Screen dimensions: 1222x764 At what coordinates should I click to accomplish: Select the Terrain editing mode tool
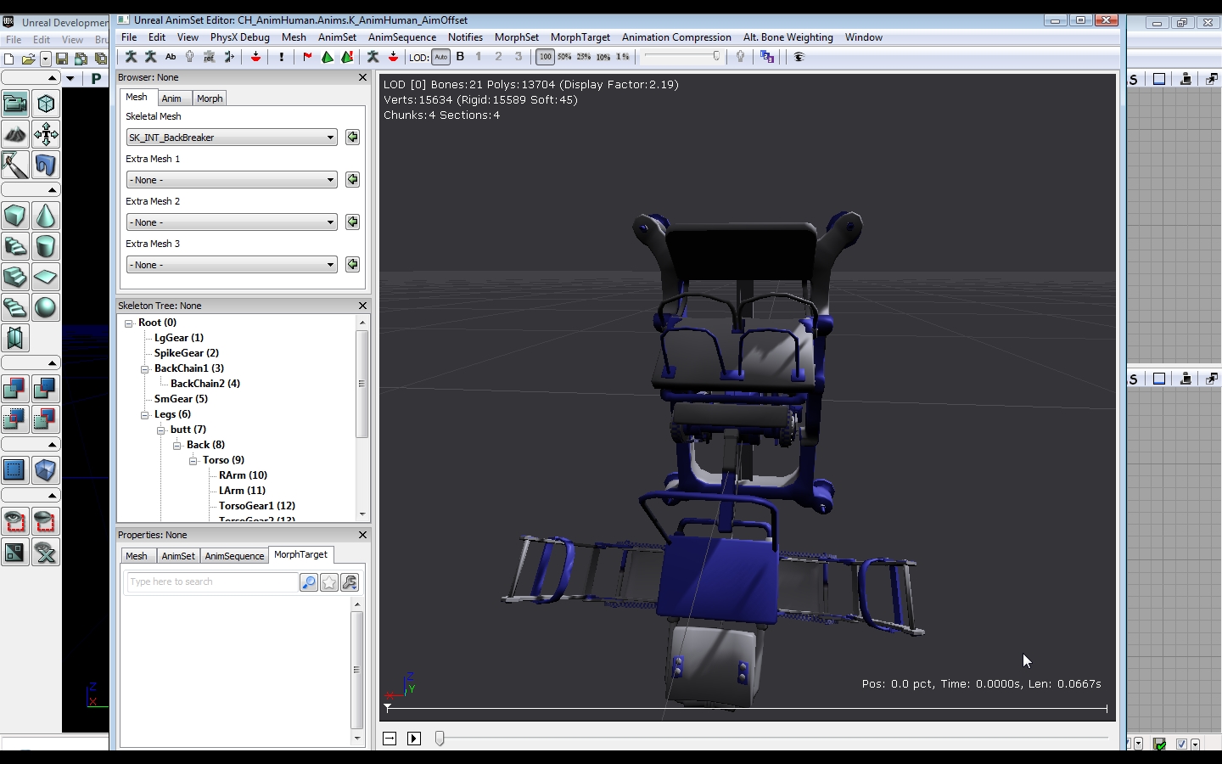pos(15,134)
